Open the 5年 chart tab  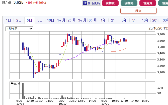(x=135, y=20)
